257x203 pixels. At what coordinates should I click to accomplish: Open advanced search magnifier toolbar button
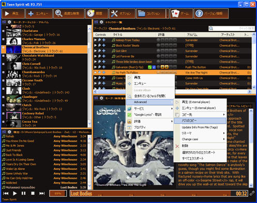tap(69, 13)
